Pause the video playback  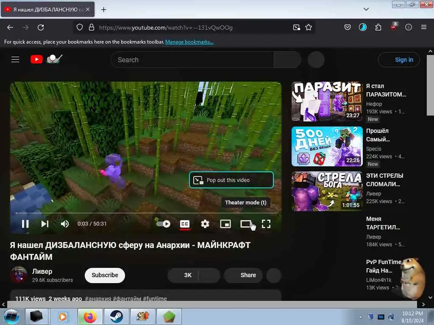tap(25, 224)
